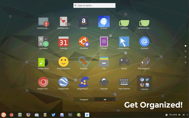This screenshot has height=118, width=189.
Task: Open GNU Image Manipulation Program
Action: click(144, 62)
